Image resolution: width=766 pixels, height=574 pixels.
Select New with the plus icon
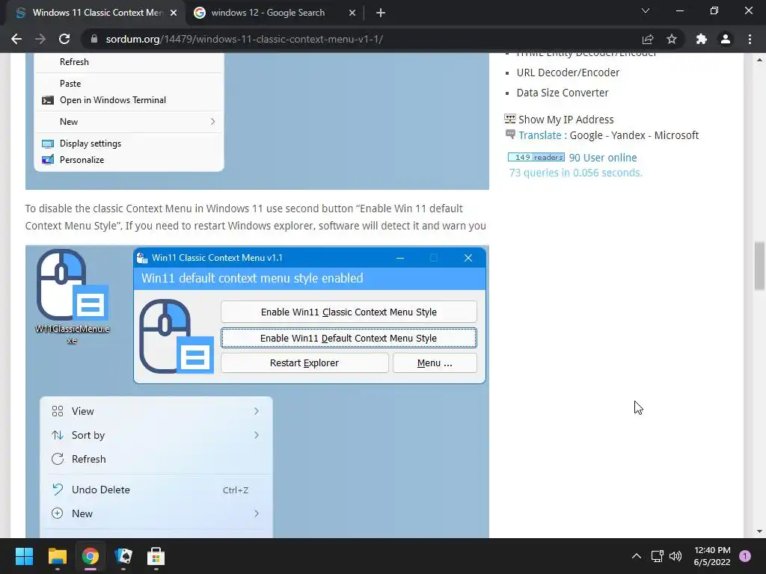[x=156, y=513]
